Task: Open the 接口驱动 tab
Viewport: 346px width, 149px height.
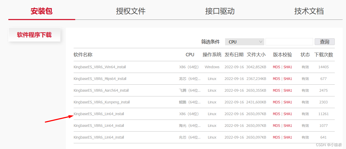Action: 220,11
